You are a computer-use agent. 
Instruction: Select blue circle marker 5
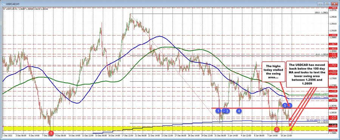pos(285,106)
